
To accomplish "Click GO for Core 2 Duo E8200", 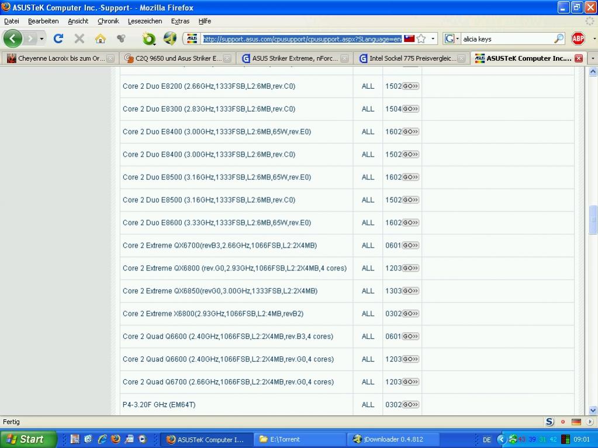I will (x=410, y=86).
